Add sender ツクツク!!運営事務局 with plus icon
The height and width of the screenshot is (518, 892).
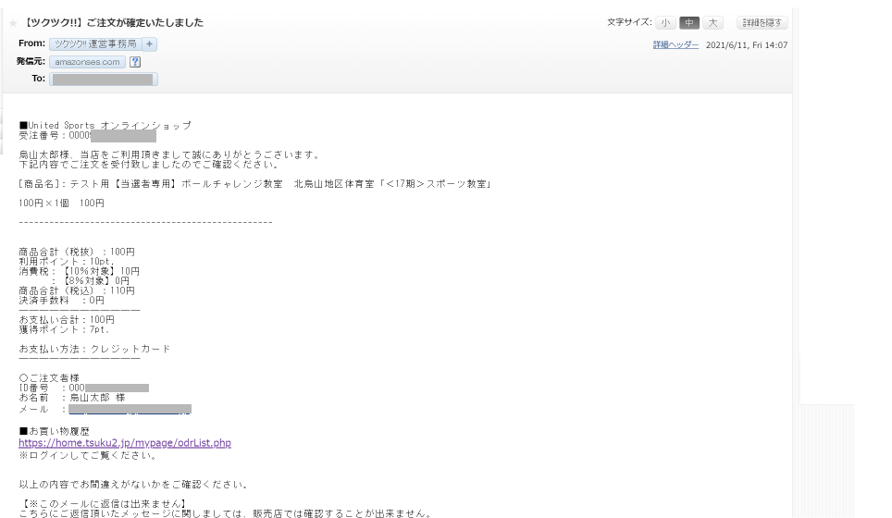150,43
